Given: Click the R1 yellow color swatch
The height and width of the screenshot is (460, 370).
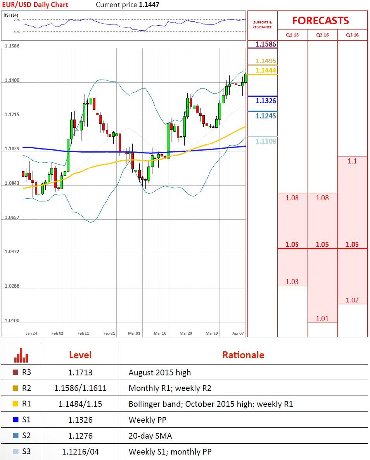Looking at the screenshot, I should coord(16,404).
